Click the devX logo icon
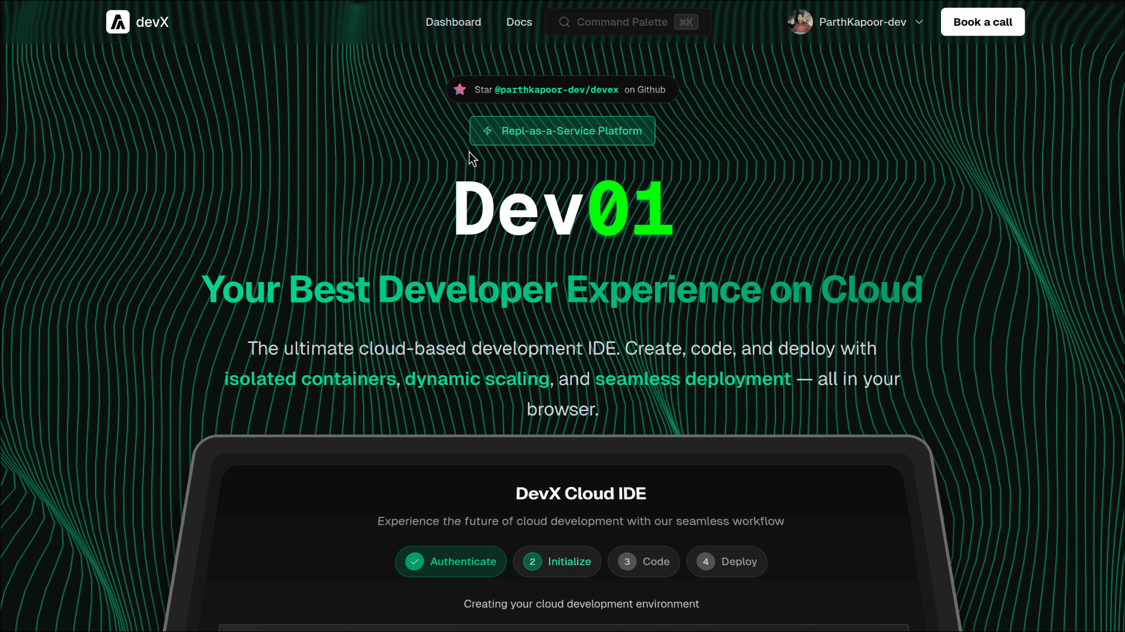1125x632 pixels. tap(118, 22)
